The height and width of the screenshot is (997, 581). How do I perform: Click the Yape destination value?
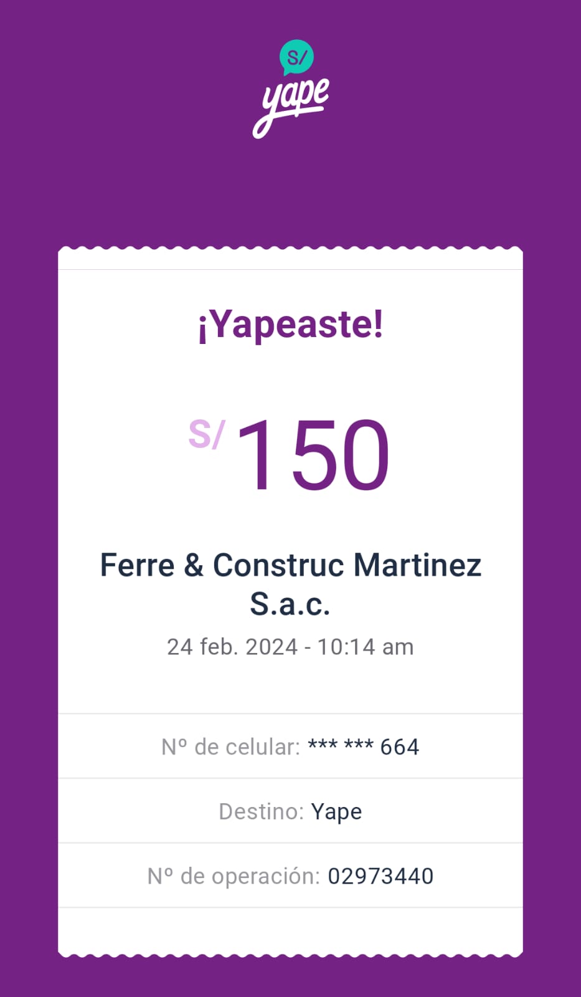tap(336, 811)
